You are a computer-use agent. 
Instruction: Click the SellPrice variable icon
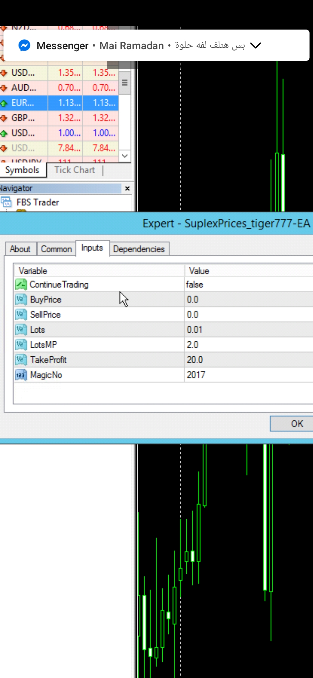click(21, 315)
